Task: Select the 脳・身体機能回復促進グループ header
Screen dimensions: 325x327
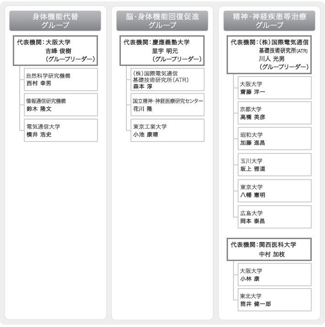Action: click(x=162, y=21)
